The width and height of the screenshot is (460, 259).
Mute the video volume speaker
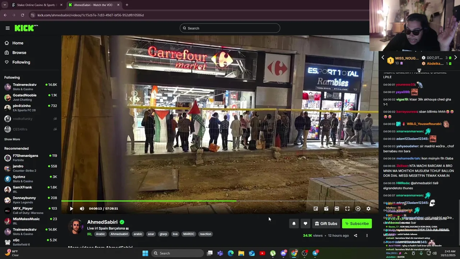click(x=82, y=209)
